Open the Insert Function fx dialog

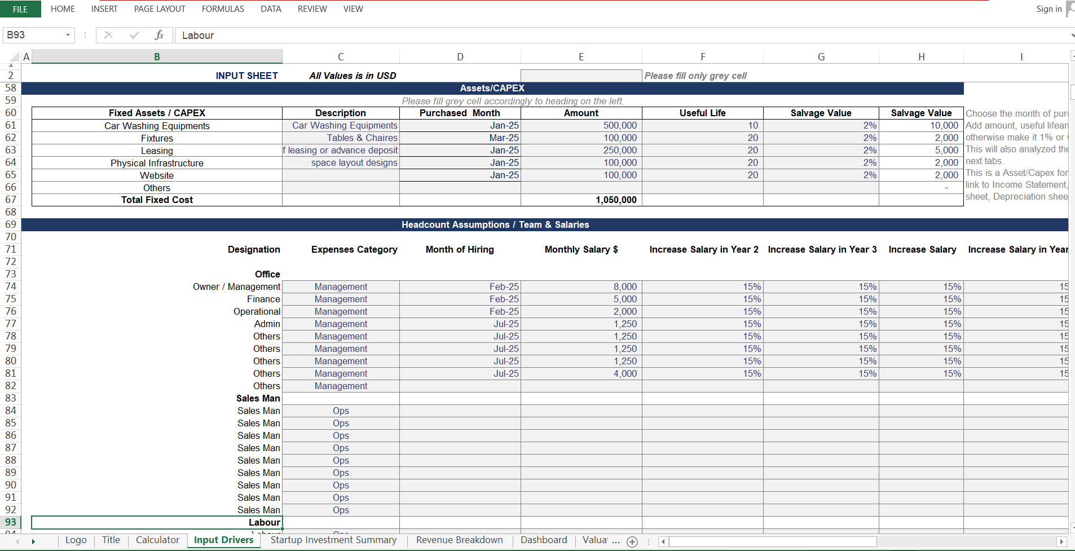coord(159,35)
